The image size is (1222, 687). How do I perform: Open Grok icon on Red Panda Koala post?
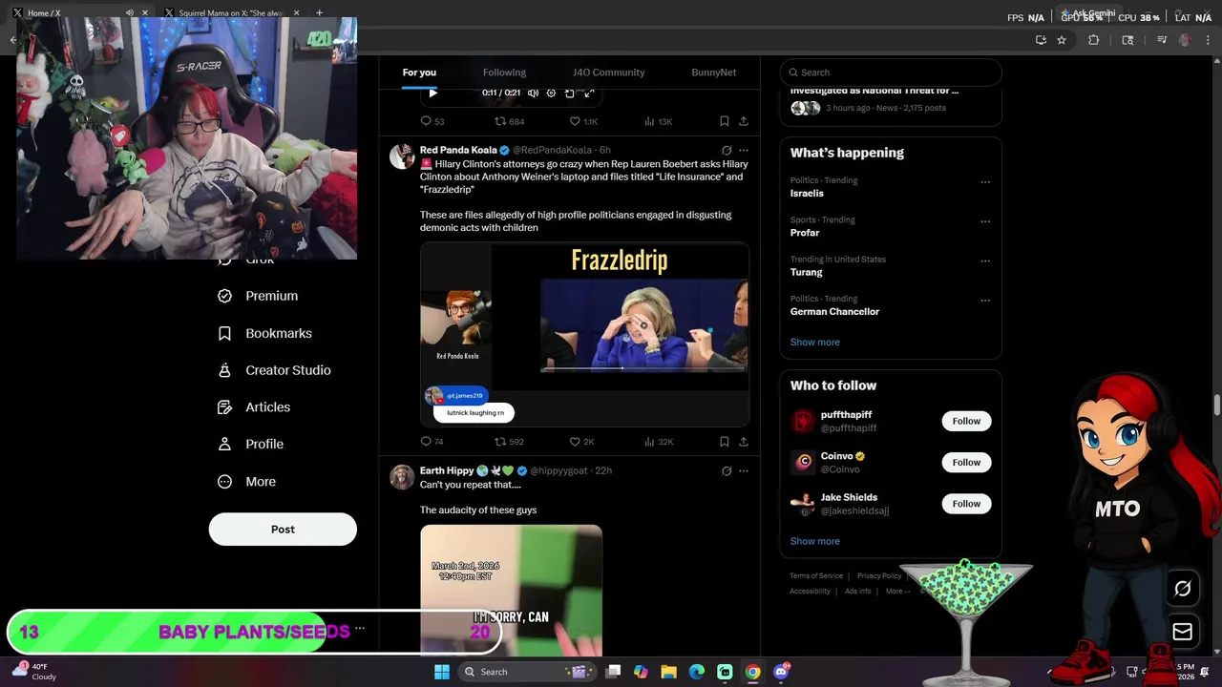[727, 151]
